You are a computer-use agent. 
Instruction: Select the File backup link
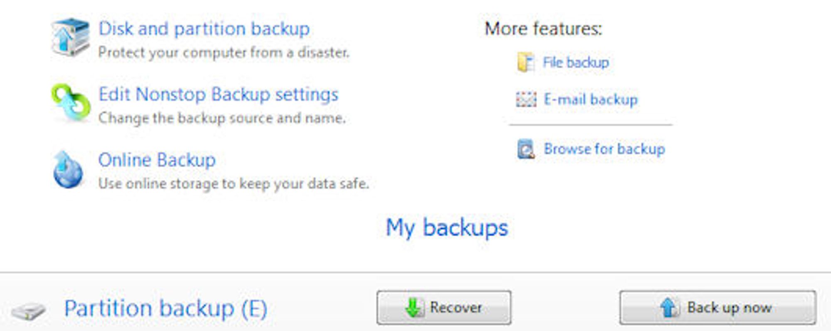pos(576,62)
